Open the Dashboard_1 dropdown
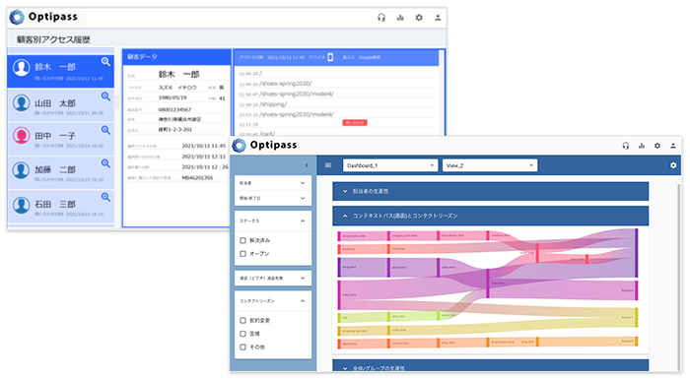Image resolution: width=690 pixels, height=380 pixels. 390,165
